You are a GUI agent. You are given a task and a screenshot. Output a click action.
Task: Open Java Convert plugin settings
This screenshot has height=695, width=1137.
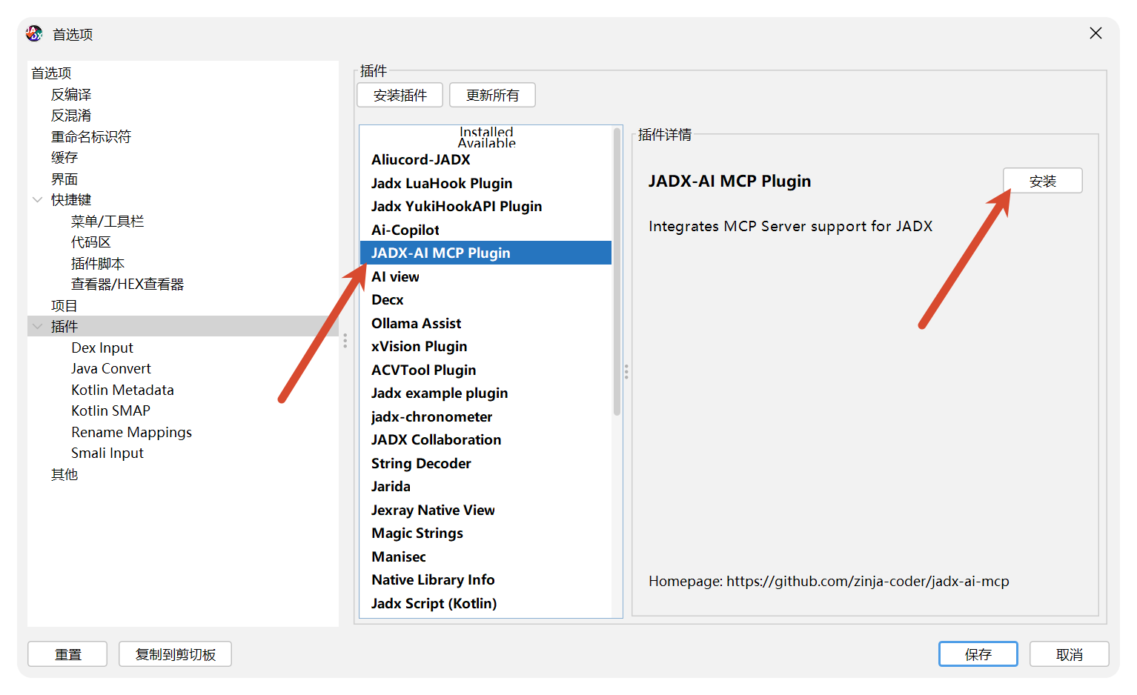pos(111,369)
